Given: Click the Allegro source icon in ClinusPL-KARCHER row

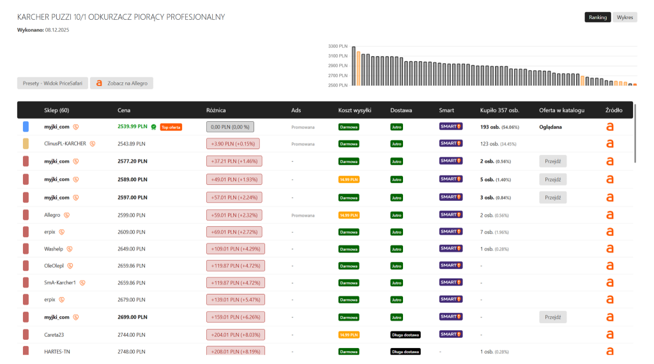Looking at the screenshot, I should click(609, 144).
